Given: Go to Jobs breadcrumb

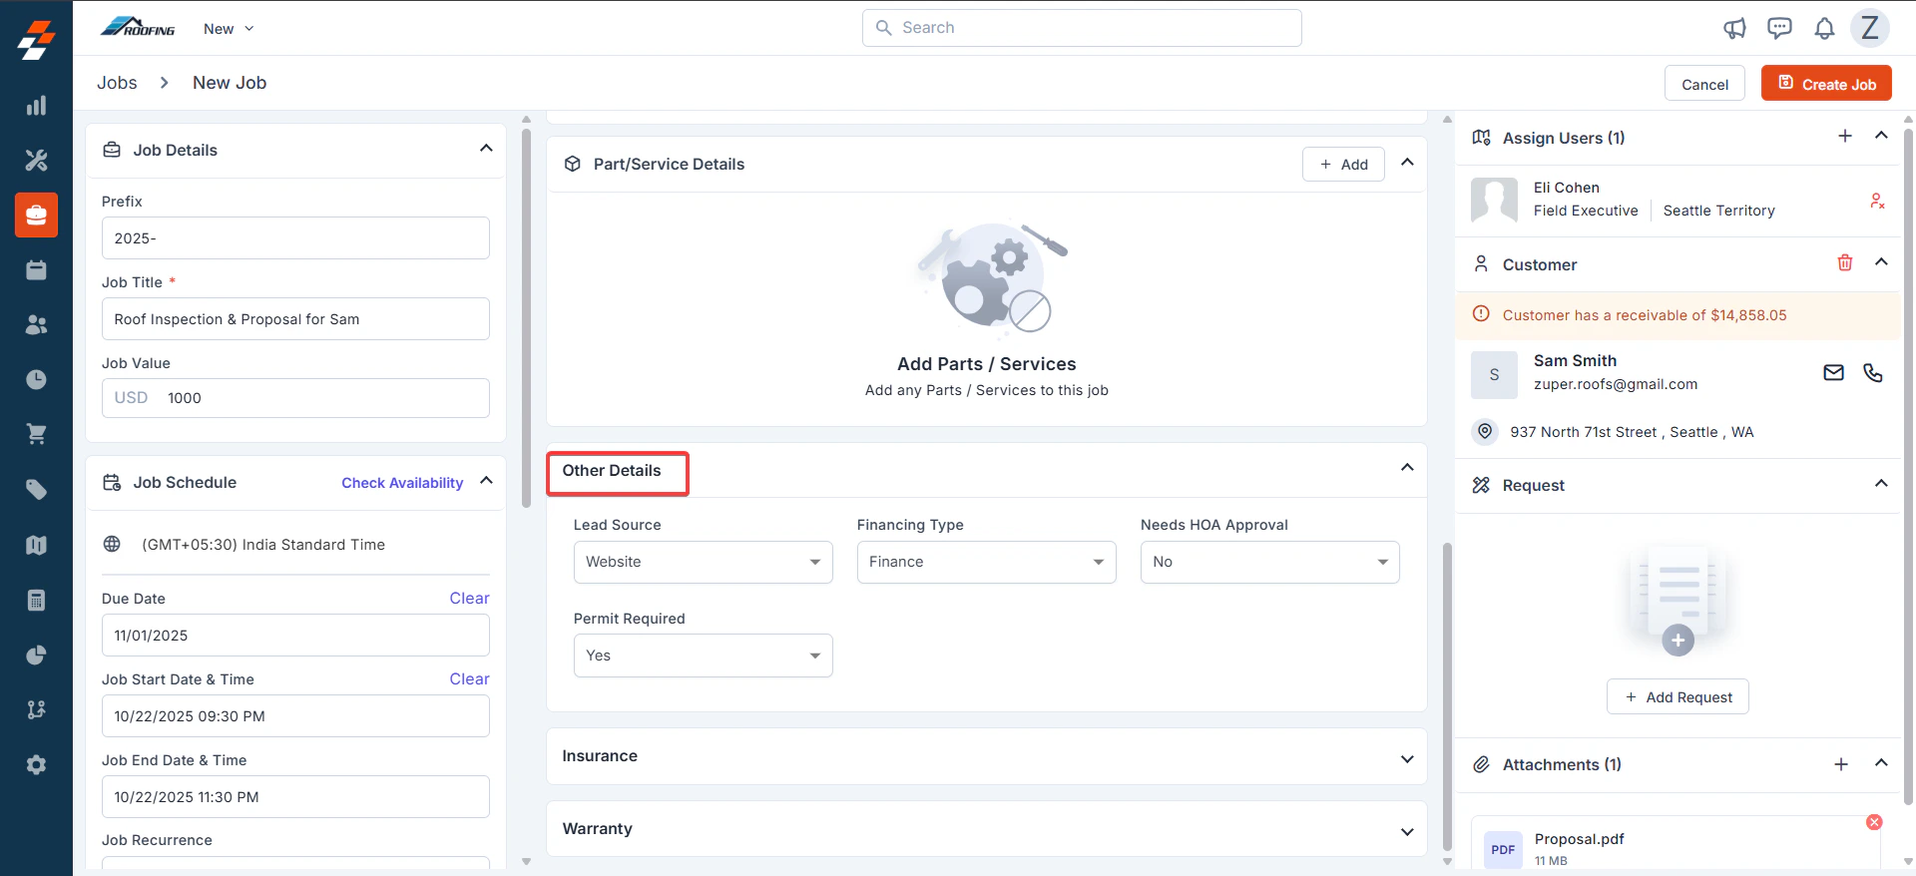Looking at the screenshot, I should pos(117,83).
